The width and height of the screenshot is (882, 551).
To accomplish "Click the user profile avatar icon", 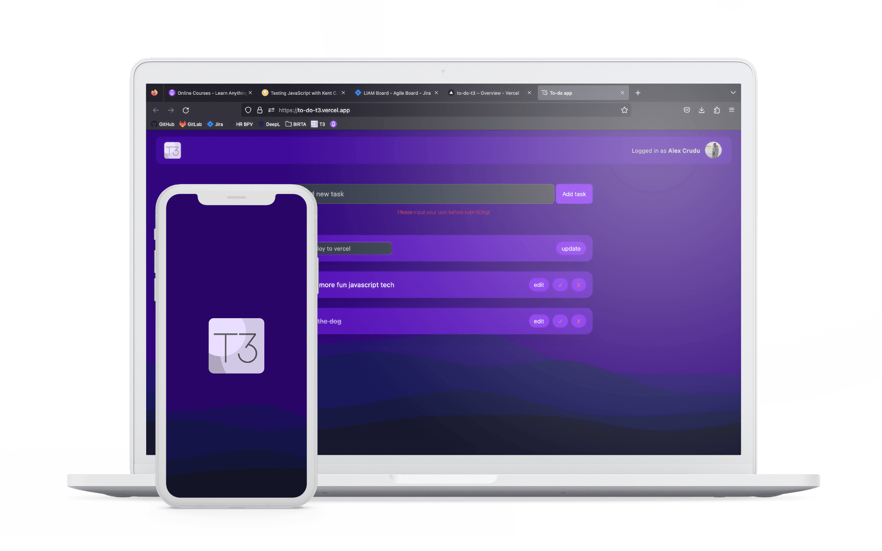I will [714, 151].
